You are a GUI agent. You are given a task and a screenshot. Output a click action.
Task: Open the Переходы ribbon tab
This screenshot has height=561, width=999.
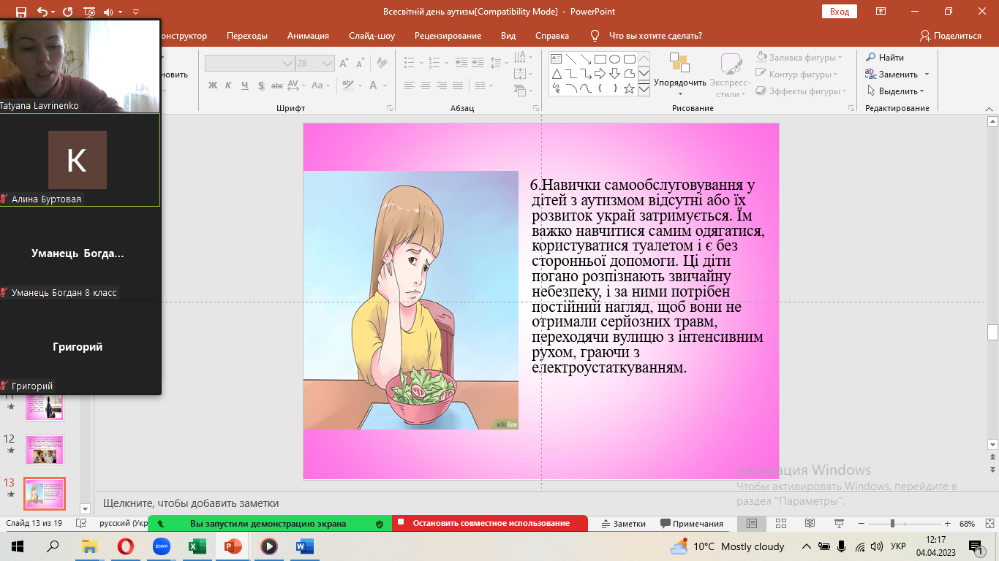[247, 36]
